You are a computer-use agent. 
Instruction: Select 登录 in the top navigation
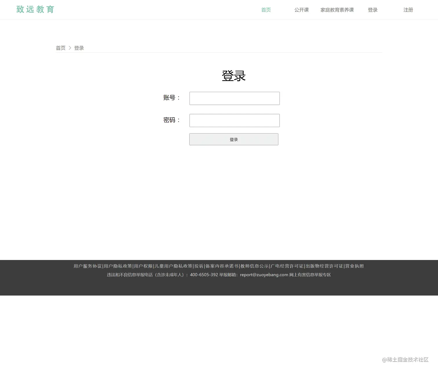click(373, 10)
